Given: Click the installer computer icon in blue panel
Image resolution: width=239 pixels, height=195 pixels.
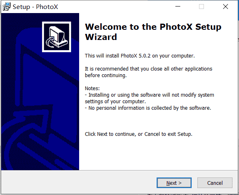Looking at the screenshot, I should (x=57, y=37).
